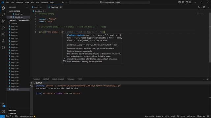The width and height of the screenshot is (211, 118).
Task: Open the Terminal menu
Action: 45,2
